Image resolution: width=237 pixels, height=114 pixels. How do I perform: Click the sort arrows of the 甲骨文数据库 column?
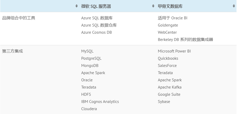[x=234, y=6]
